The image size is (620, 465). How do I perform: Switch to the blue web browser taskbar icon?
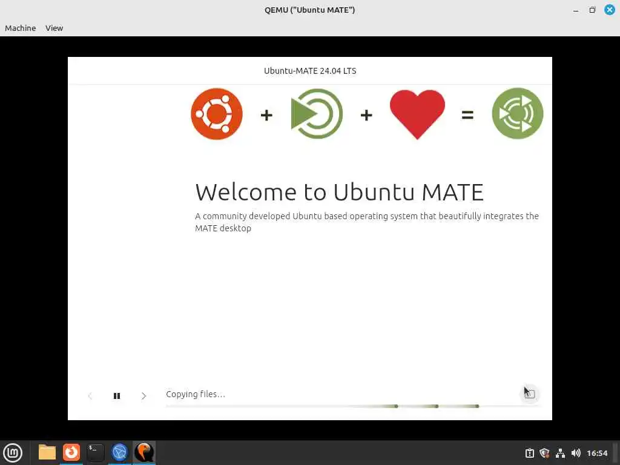tap(120, 453)
